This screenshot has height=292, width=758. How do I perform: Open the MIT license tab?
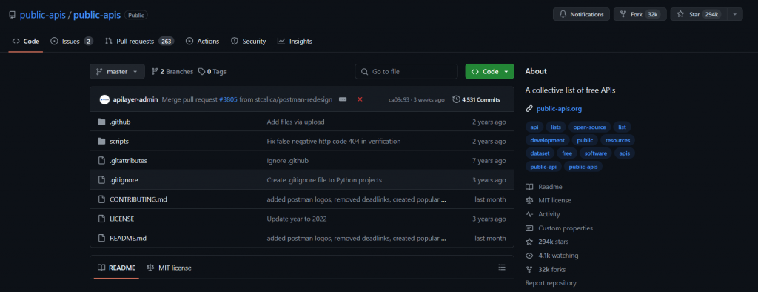click(x=170, y=268)
